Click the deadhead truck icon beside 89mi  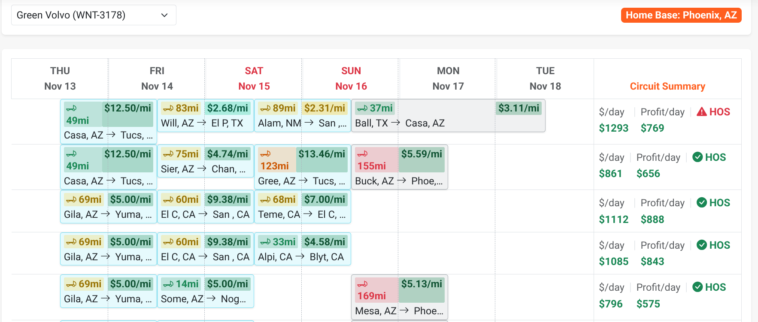(x=266, y=108)
